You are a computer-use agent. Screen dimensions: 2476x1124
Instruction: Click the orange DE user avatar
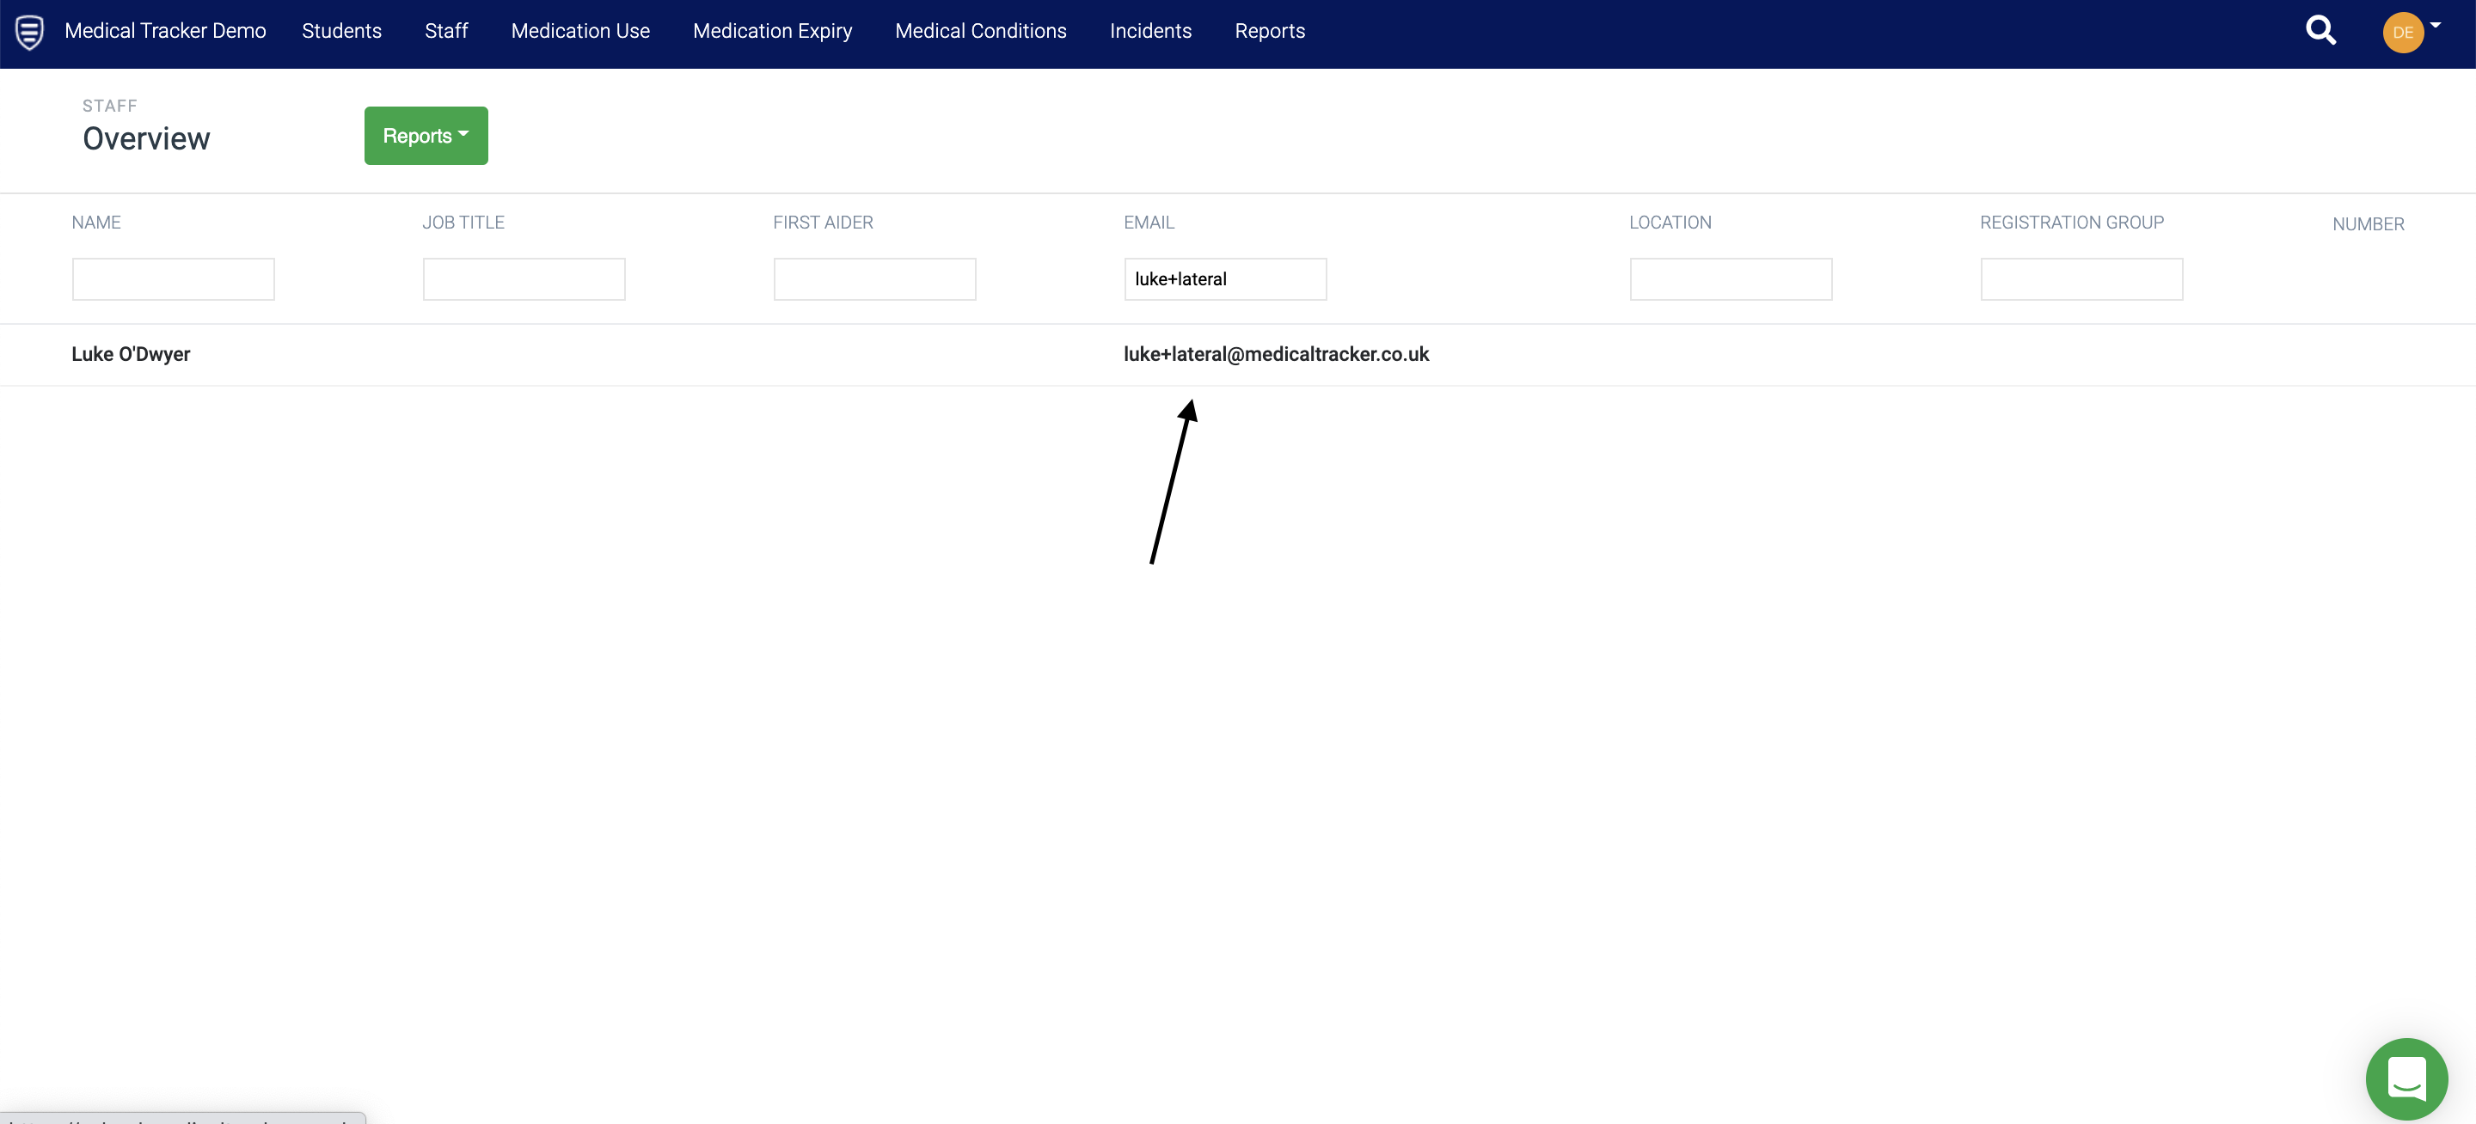[x=2402, y=33]
